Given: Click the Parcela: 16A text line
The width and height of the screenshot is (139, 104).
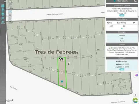Looking at the screenshot, I should (122, 13).
